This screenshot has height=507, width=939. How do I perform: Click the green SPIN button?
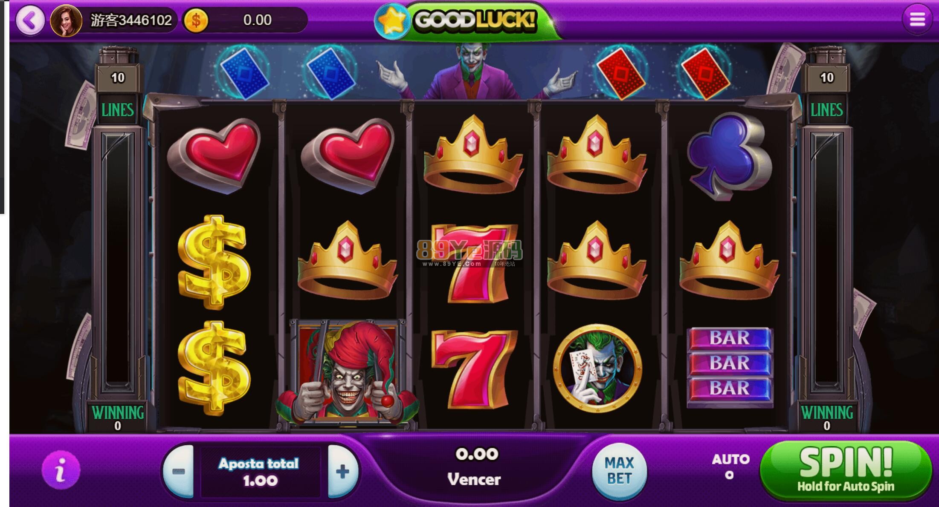[846, 470]
